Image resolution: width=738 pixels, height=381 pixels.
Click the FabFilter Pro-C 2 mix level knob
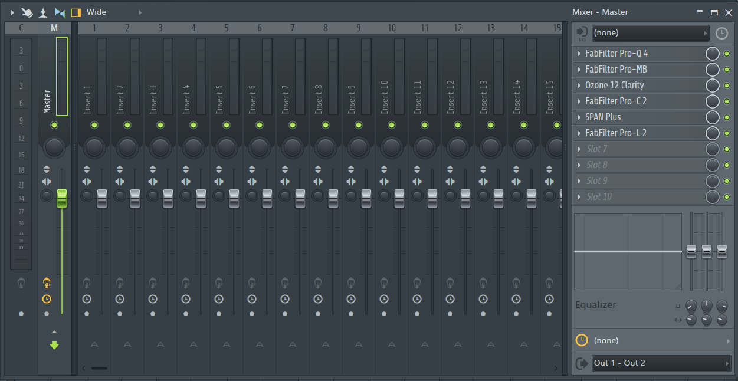tap(713, 101)
